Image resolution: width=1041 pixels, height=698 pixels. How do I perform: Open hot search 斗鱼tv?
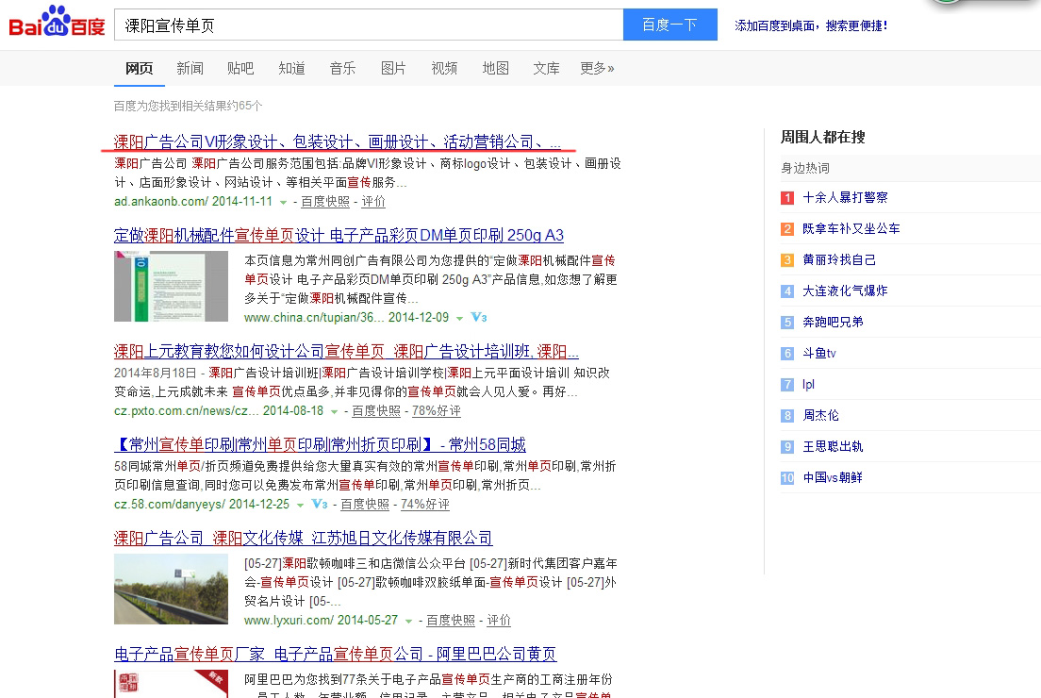(x=819, y=354)
